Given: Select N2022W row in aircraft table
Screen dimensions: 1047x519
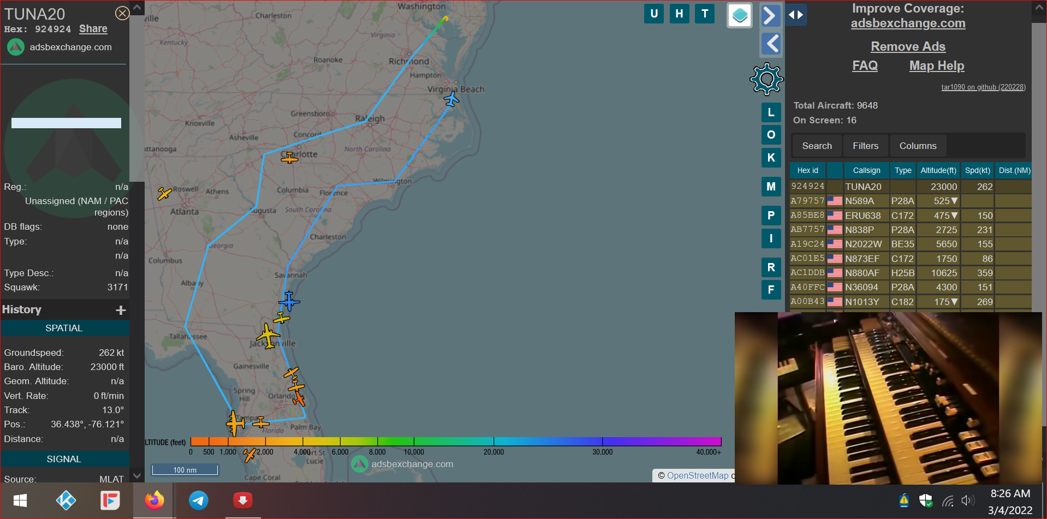Looking at the screenshot, I should click(911, 244).
